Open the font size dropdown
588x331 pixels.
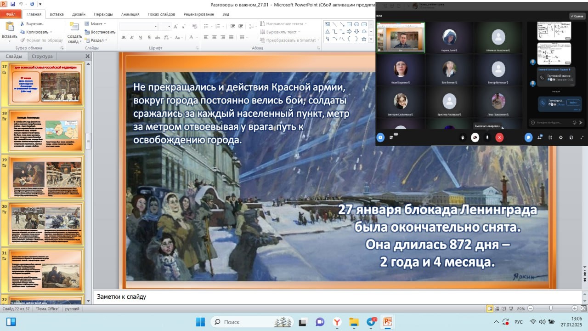(x=169, y=27)
